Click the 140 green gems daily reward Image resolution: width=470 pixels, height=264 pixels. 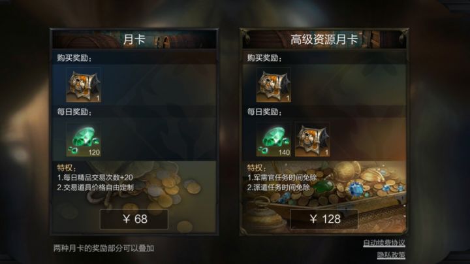click(x=274, y=139)
